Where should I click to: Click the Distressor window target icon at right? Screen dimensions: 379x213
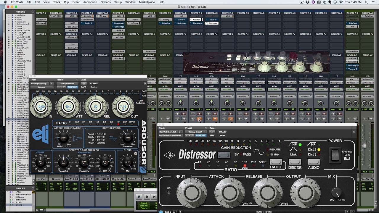click(x=354, y=132)
